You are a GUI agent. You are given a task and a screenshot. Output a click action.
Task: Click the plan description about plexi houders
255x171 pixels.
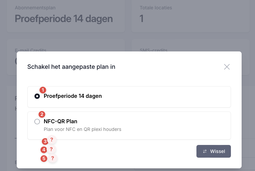(x=82, y=129)
